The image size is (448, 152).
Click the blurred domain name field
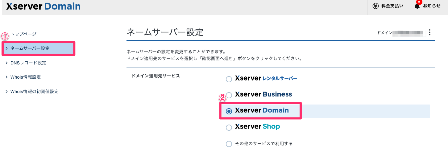point(408,32)
